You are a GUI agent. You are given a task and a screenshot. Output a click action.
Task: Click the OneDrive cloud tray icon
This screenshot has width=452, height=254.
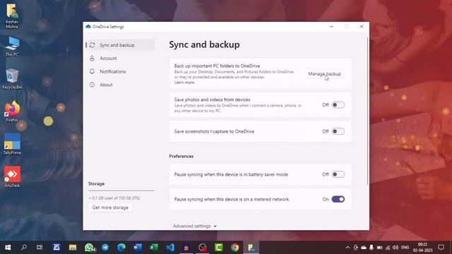(364, 248)
